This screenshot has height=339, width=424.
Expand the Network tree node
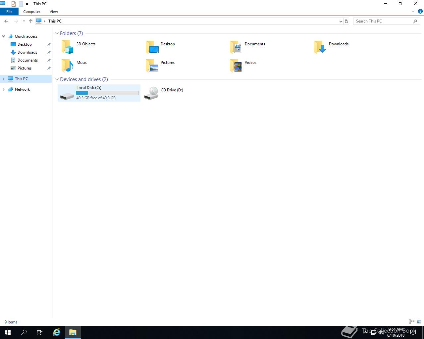point(4,89)
